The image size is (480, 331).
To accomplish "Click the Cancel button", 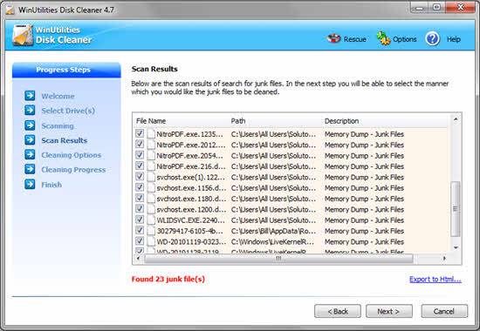I will click(444, 312).
